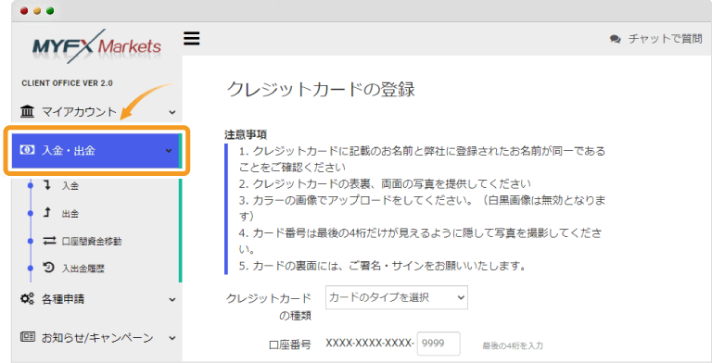This screenshot has width=712, height=363.
Task: Expand マイアカウント chevron arrow
Action: click(172, 112)
